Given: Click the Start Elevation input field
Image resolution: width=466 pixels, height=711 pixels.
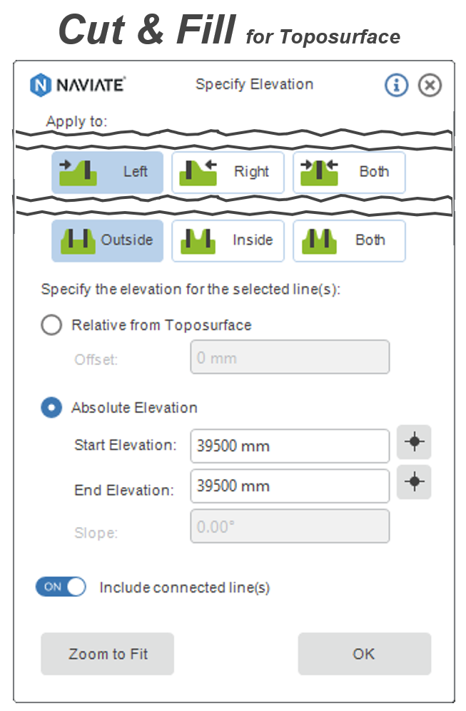Looking at the screenshot, I should coord(289,445).
